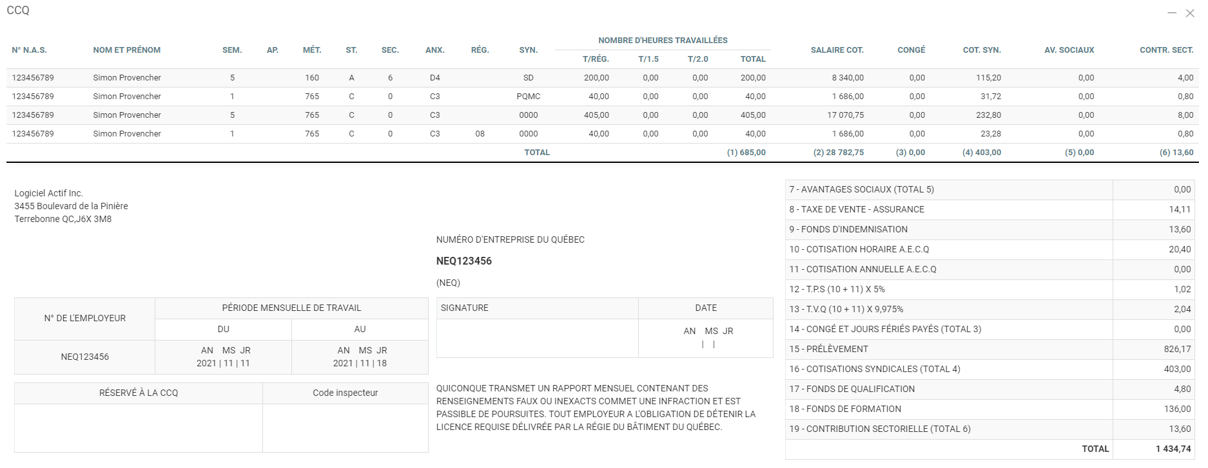Click the Logiciel Actif Inc. company name
Screen dimensions: 1208x468
pos(49,193)
